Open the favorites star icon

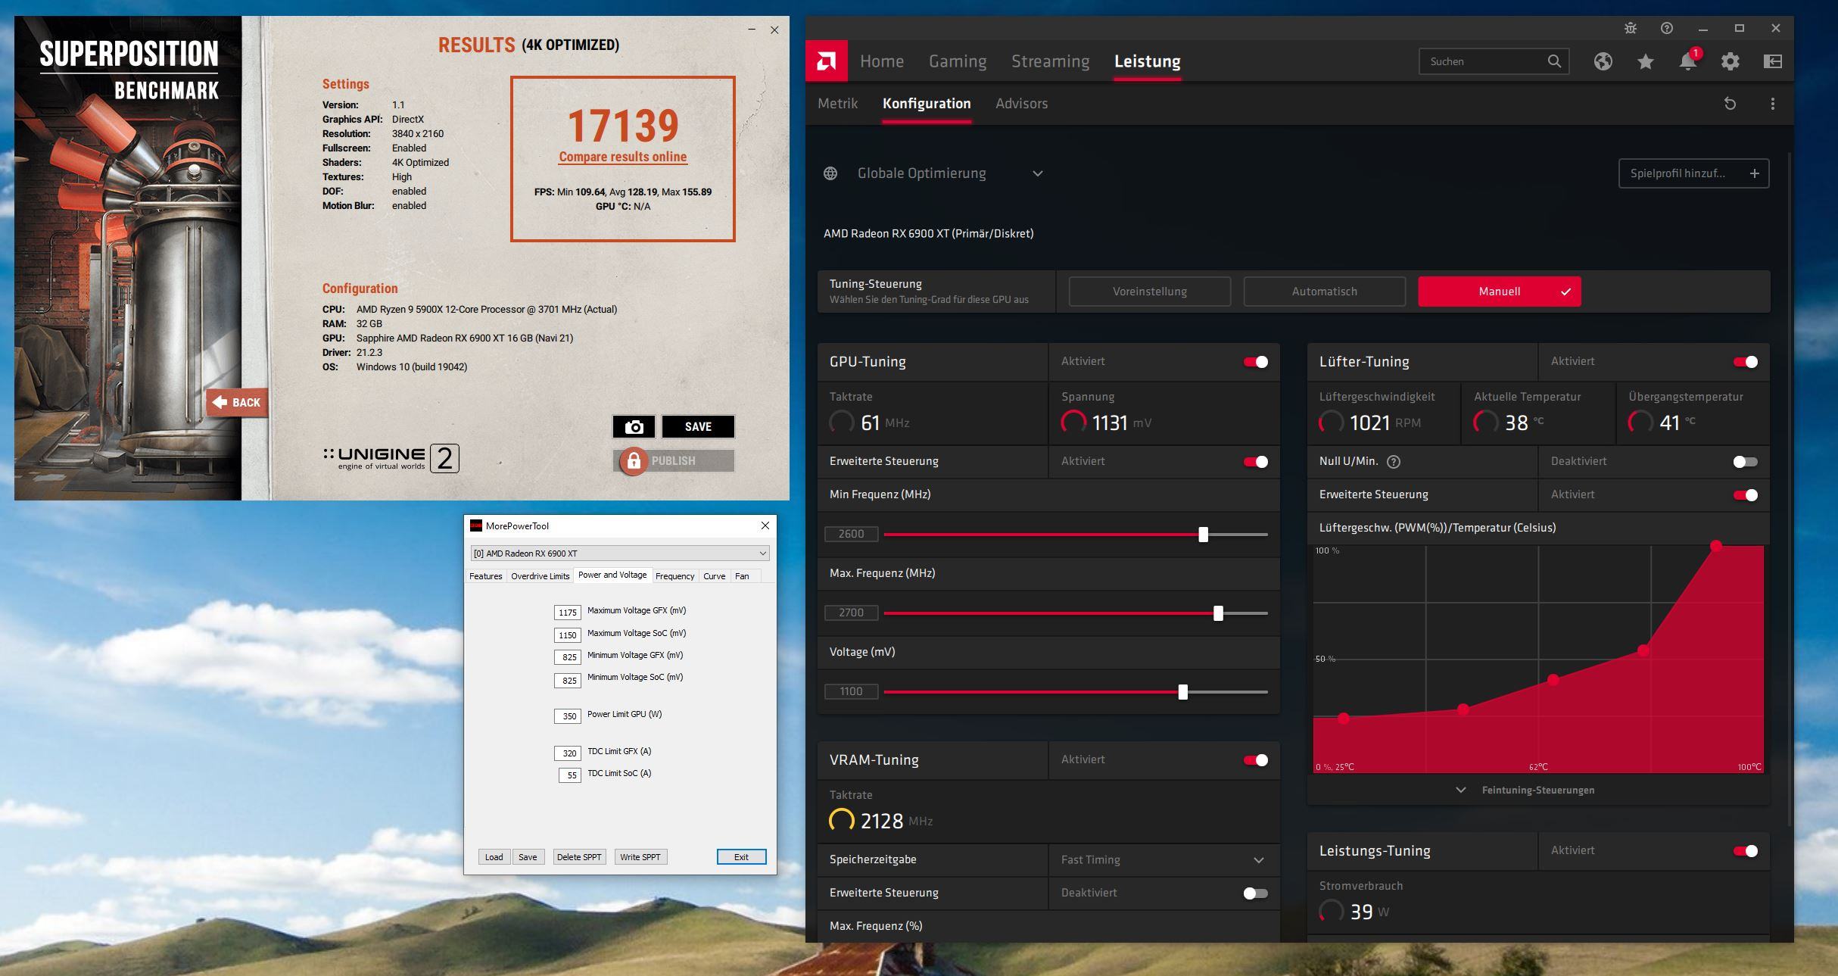[x=1646, y=61]
